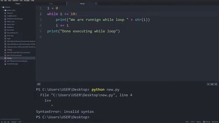Click line number 2 in the gutter
219x123 pixels.
[x=40, y=14]
